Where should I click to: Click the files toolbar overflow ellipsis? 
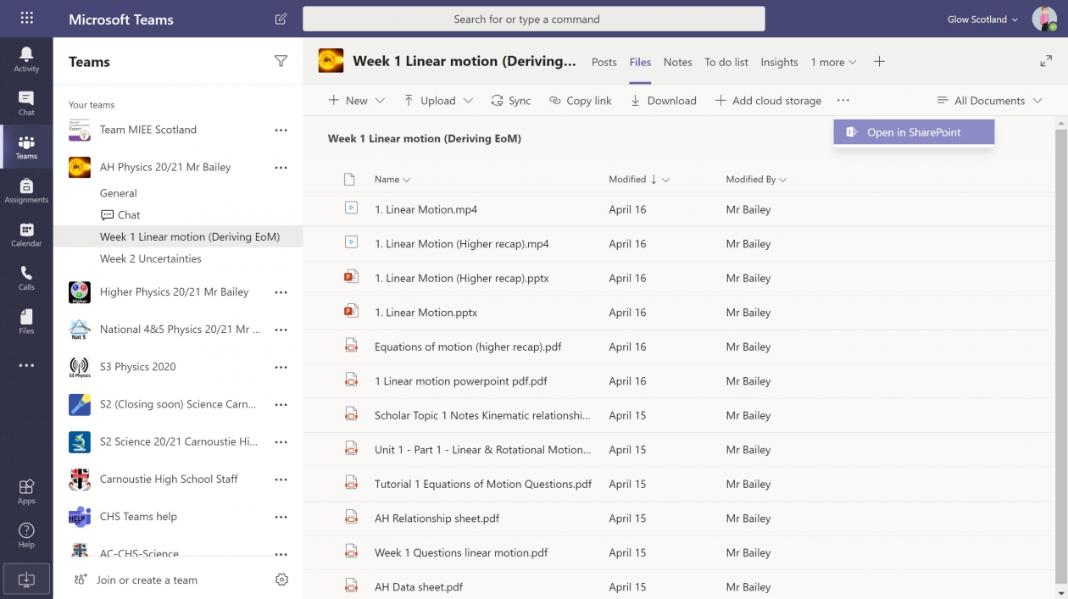[x=843, y=100]
